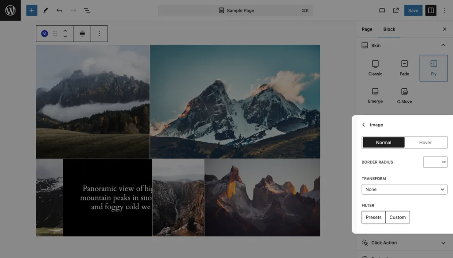This screenshot has width=453, height=258.
Task: Redo the last undone change
Action: click(73, 11)
